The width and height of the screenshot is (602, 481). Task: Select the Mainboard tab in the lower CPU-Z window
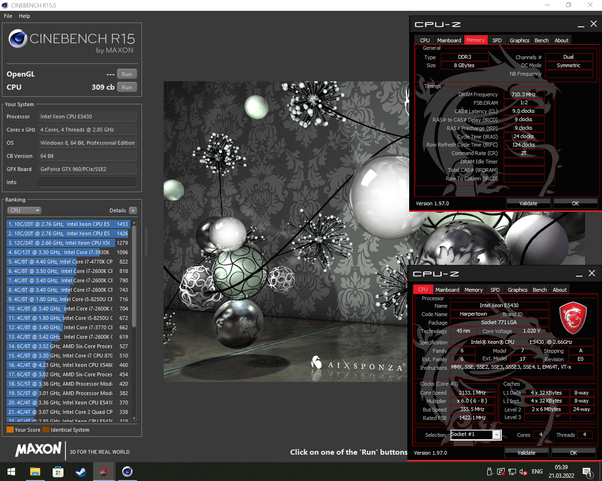coord(447,290)
